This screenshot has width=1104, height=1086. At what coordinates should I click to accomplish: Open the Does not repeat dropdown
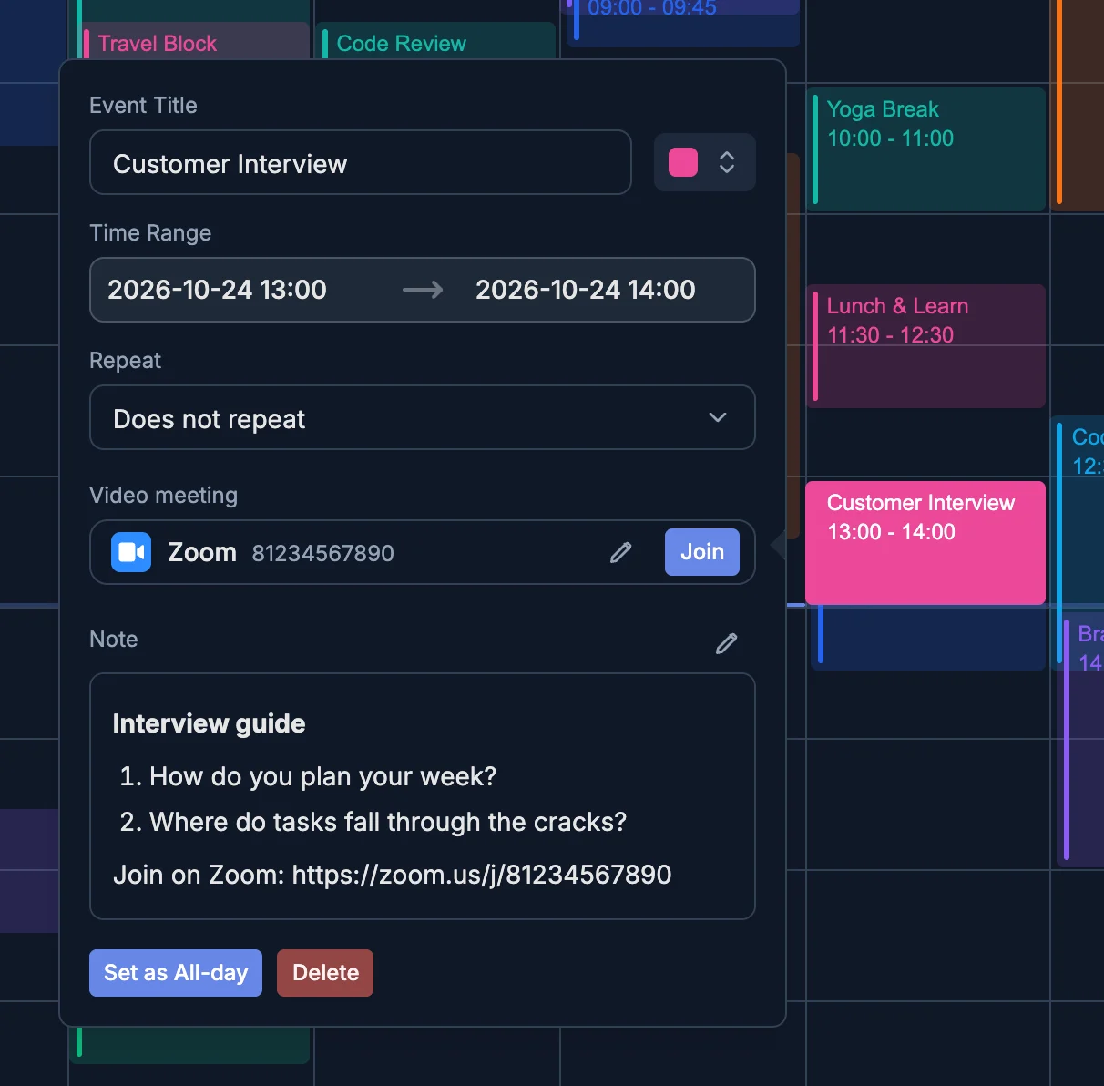point(423,417)
